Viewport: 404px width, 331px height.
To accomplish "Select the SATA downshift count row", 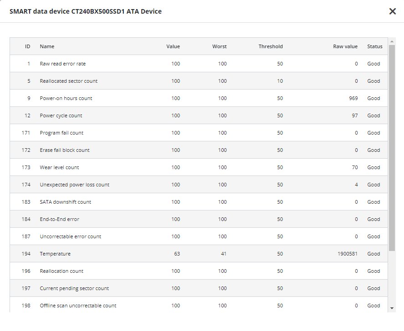I will (65, 202).
